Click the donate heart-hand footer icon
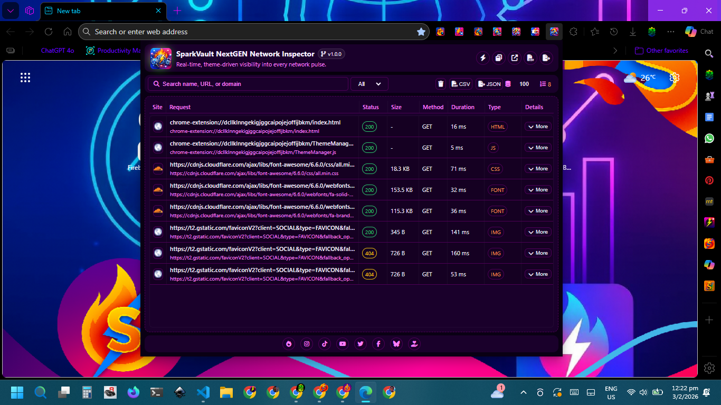Viewport: 721px width, 405px height. coord(414,344)
